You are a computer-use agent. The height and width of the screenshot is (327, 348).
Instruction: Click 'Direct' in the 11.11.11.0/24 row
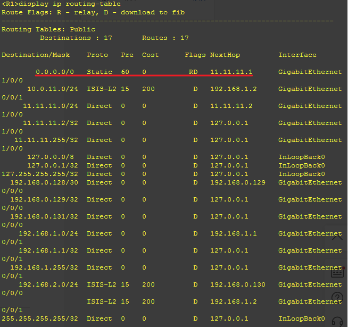pyautogui.click(x=100, y=106)
